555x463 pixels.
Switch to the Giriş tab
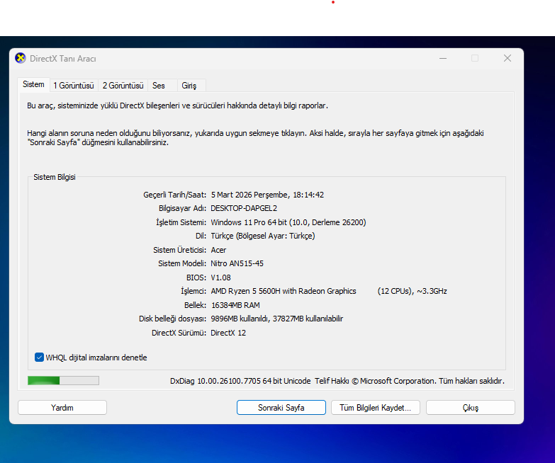coord(189,85)
